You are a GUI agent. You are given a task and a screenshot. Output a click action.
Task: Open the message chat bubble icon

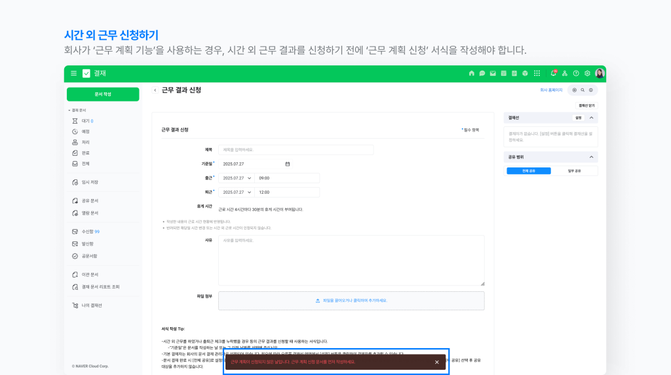click(482, 73)
